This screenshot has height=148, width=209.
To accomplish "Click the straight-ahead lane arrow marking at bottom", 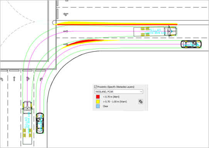I will pyautogui.click(x=14, y=79).
